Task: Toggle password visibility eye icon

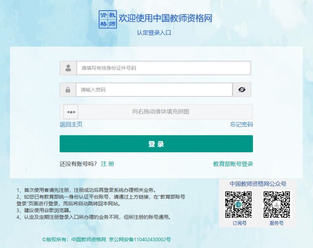Action: click(x=242, y=90)
